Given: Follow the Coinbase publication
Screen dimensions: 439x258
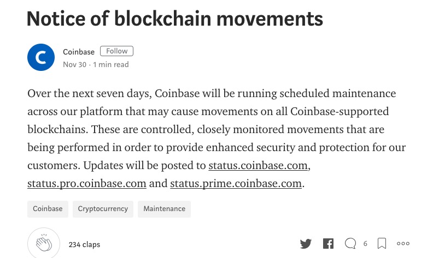Looking at the screenshot, I should (x=117, y=51).
